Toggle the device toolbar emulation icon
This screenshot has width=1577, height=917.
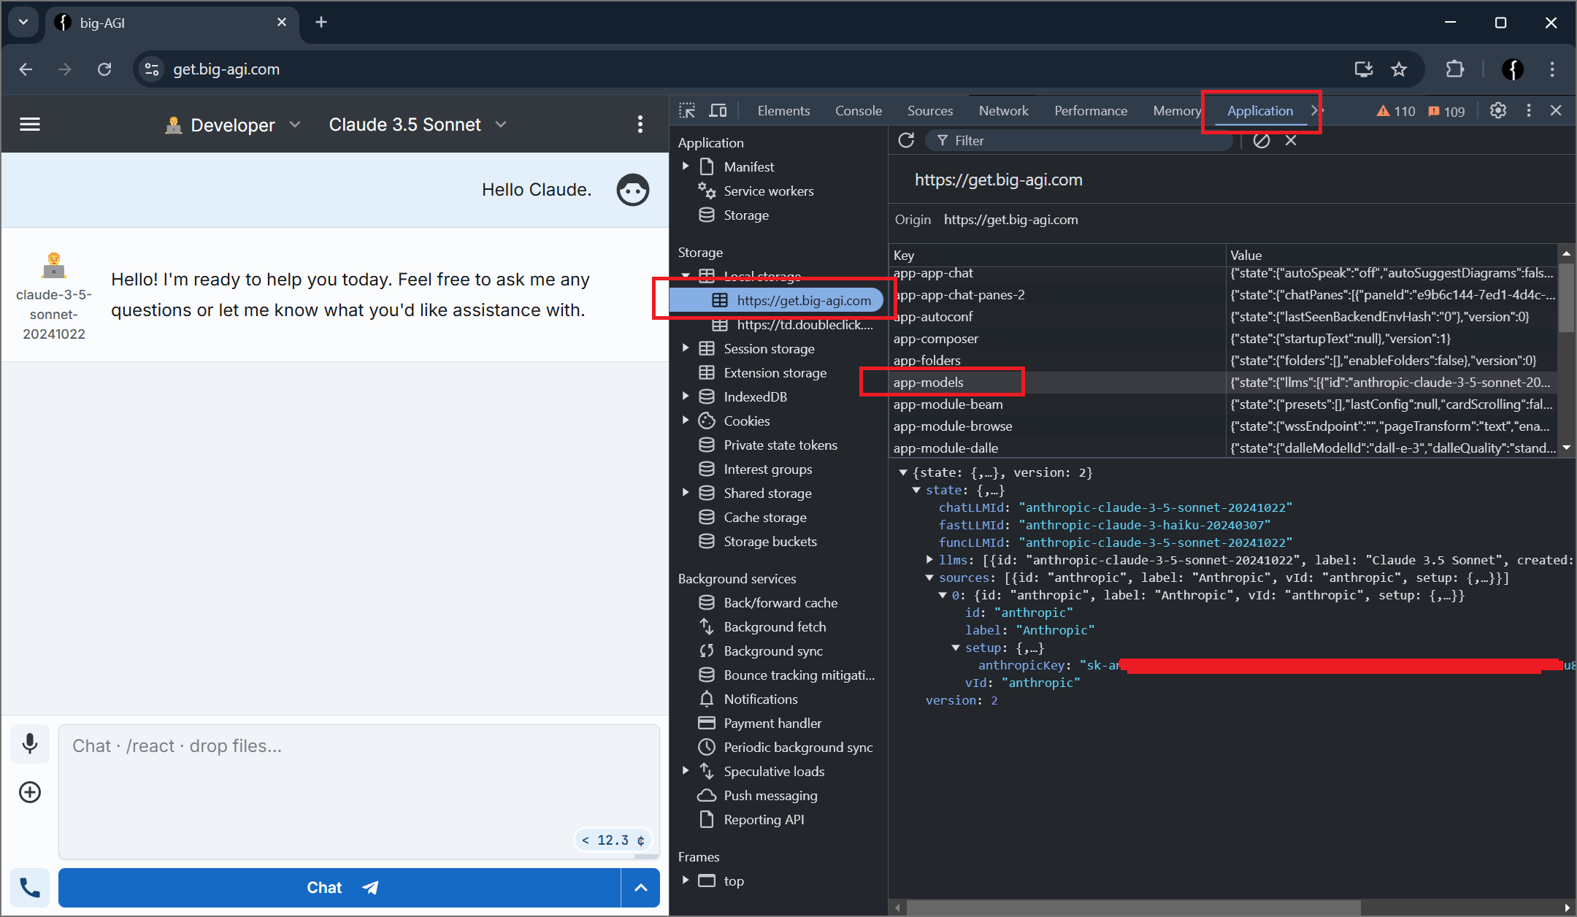(x=718, y=110)
